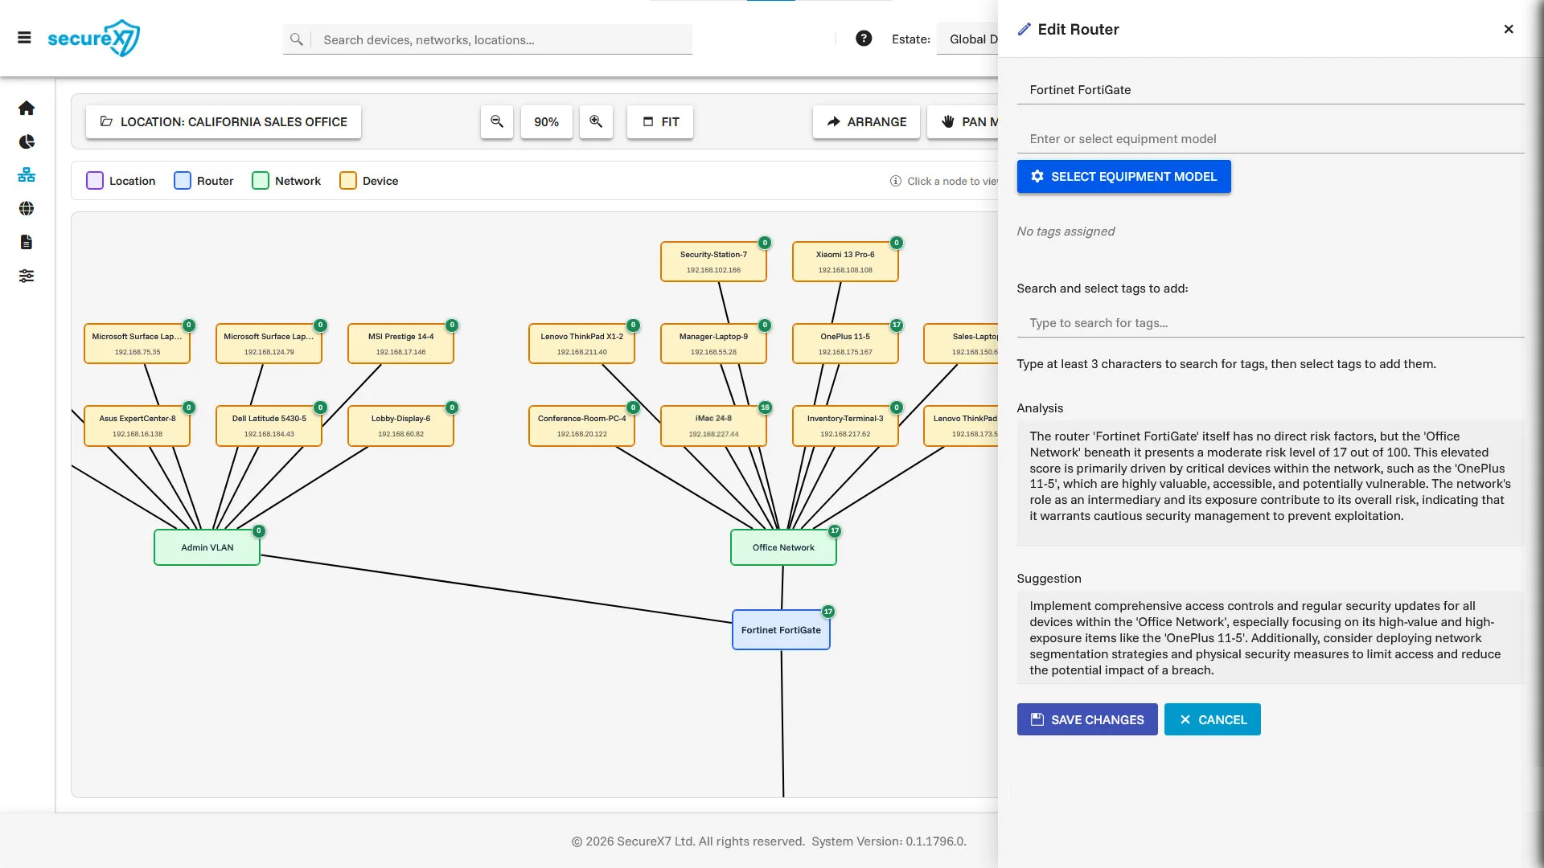Toggle the Network legend checkbox

(x=261, y=181)
